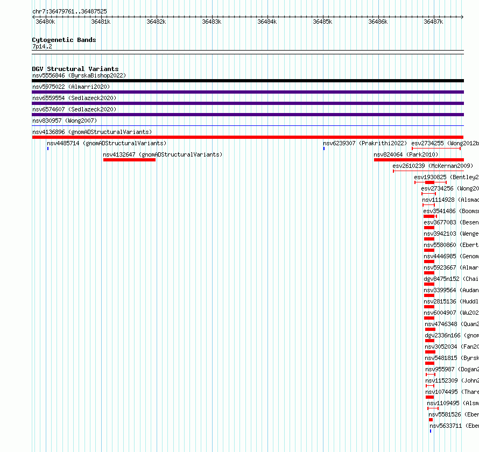Open the nsv3399564 variant label
Viewport: 479px width, 452px height.
[451, 290]
